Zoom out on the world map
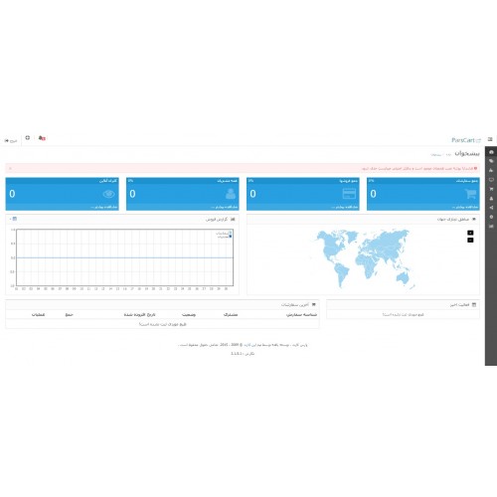Screen dimensions: 497x497 point(470,240)
